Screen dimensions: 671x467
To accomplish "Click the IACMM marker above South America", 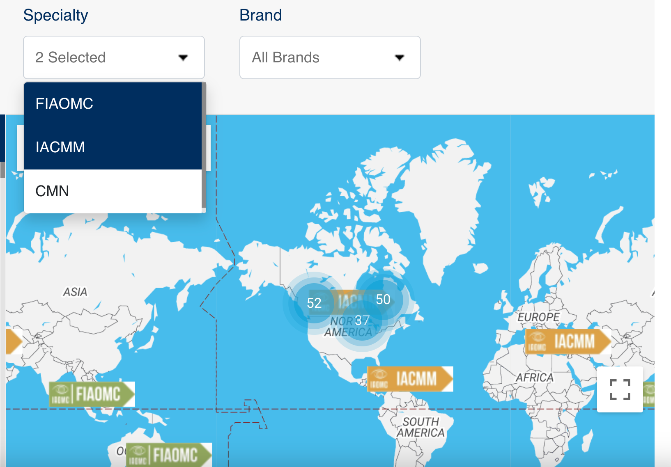I will point(410,379).
